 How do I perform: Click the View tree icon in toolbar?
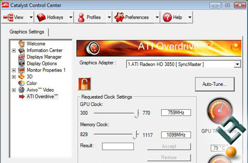coord(8,17)
